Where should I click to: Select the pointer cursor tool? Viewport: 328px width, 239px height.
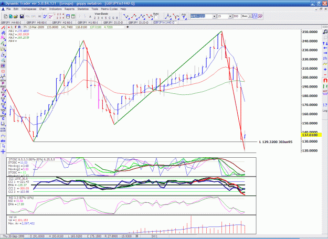click(3, 146)
